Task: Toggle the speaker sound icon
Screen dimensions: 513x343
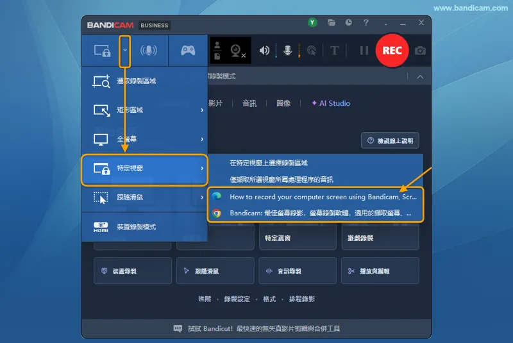Action: 264,51
